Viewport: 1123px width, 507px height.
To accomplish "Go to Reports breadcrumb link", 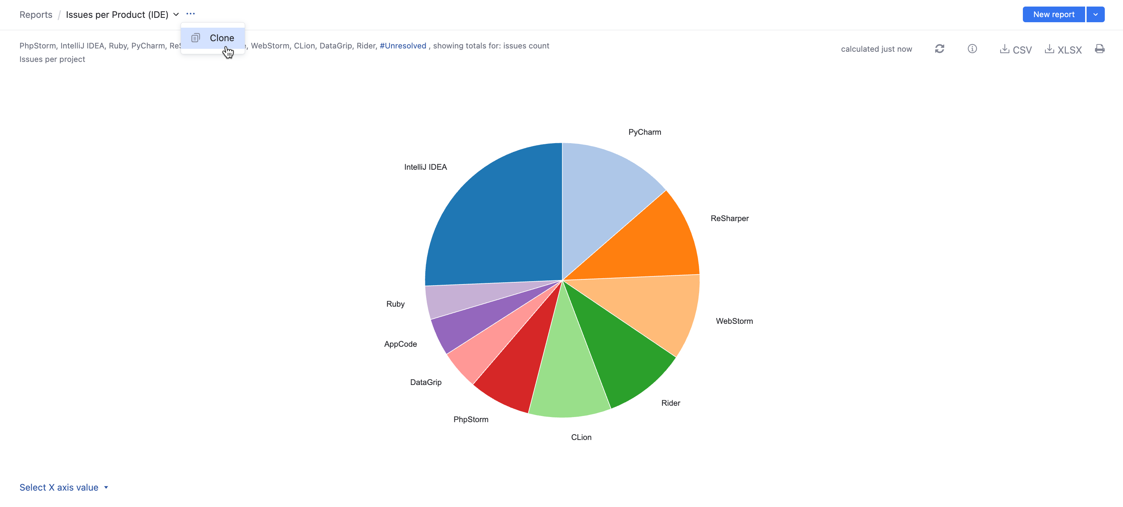I will click(x=36, y=15).
